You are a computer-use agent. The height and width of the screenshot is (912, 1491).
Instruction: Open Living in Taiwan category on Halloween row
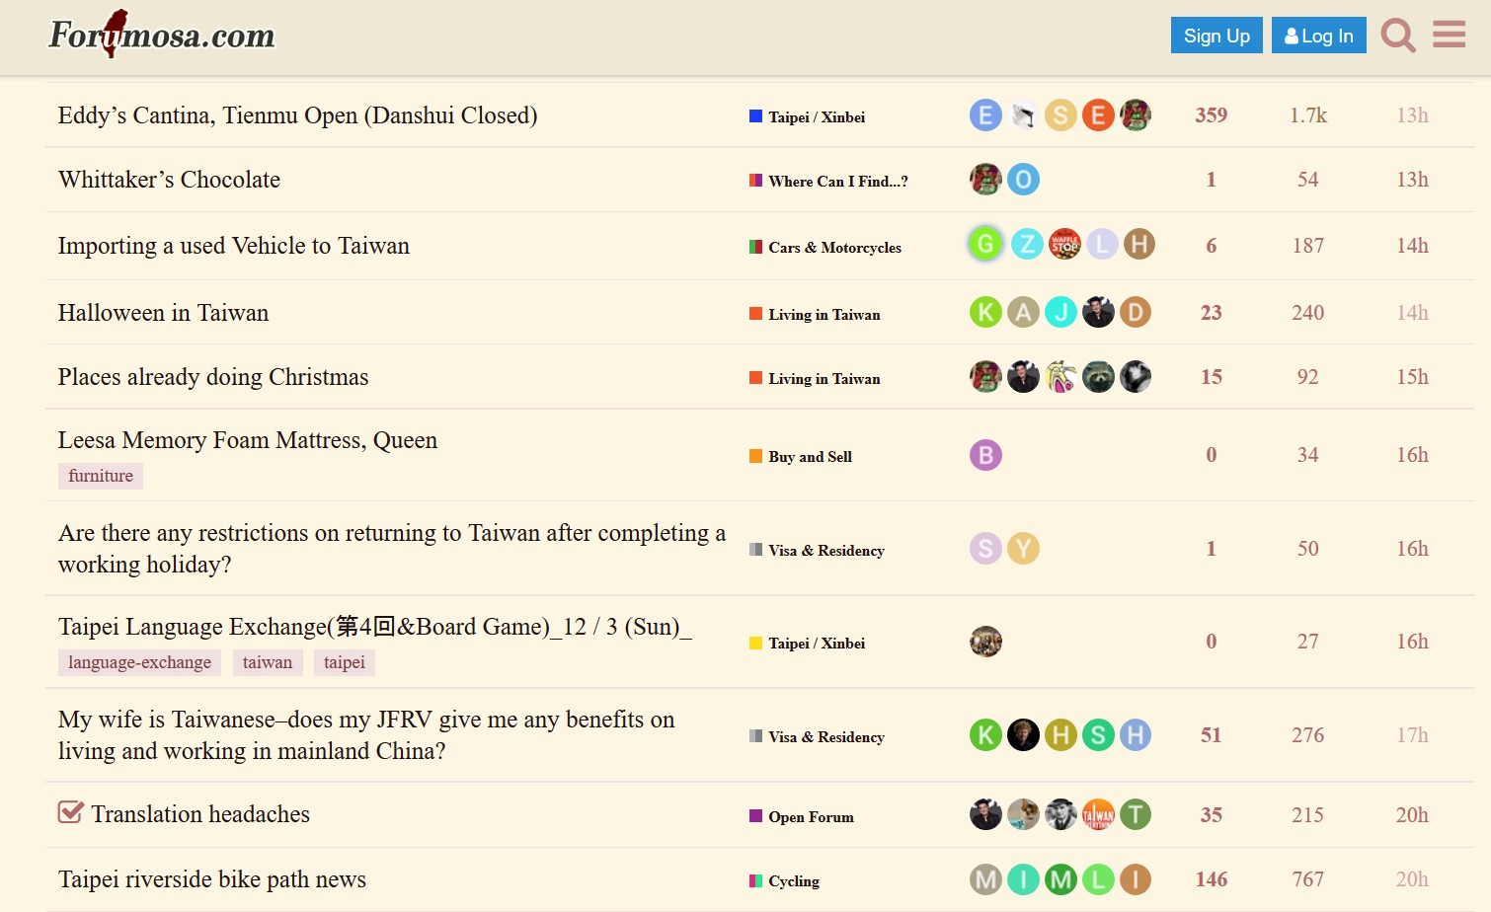point(815,314)
